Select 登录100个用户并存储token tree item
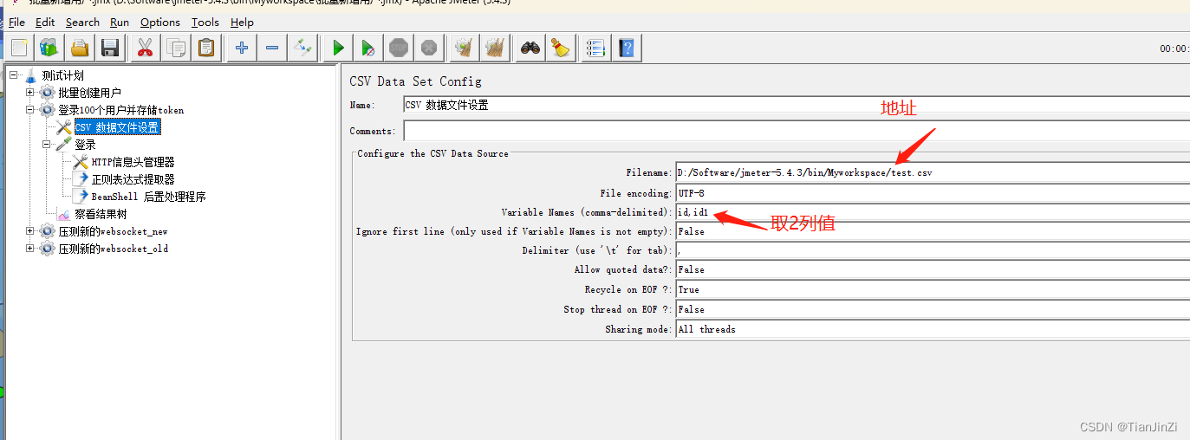 (x=120, y=110)
